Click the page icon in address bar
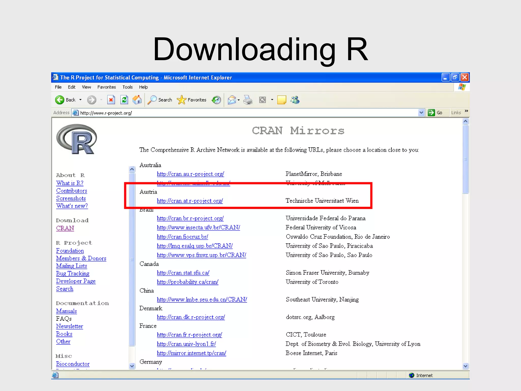This screenshot has height=391, width=521. 76,113
